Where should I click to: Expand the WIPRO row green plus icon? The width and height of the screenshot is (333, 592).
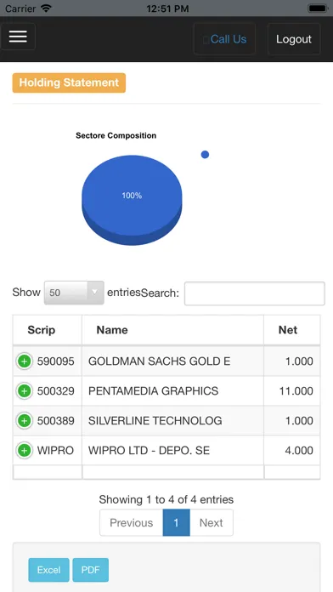click(x=24, y=451)
